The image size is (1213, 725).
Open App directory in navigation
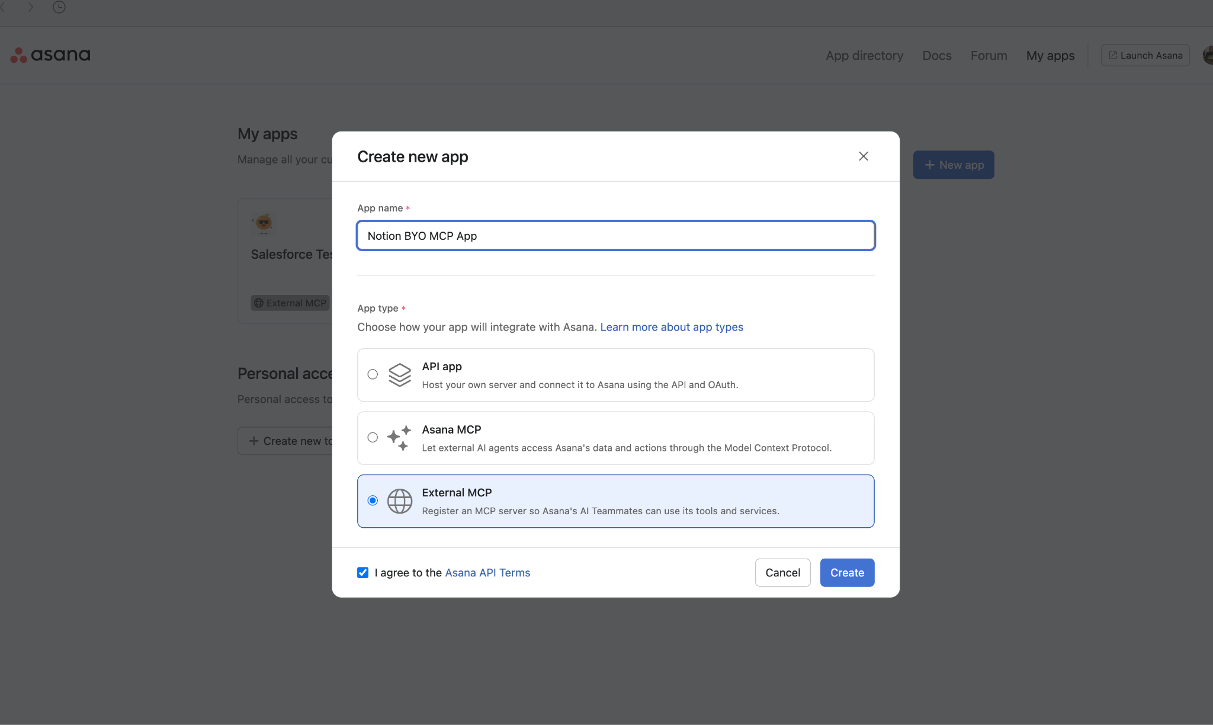pos(865,55)
